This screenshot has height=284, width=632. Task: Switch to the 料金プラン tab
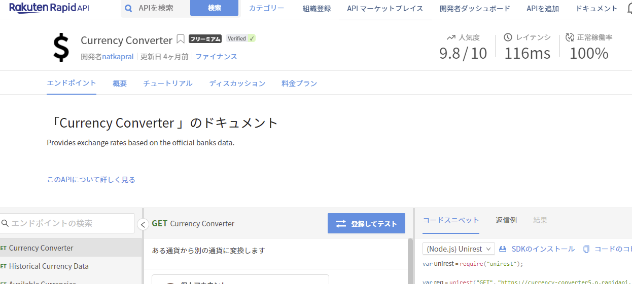(x=299, y=84)
